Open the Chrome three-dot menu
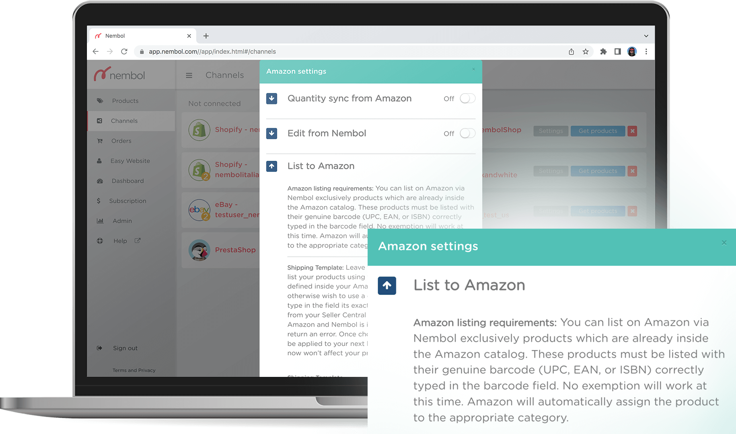This screenshot has height=434, width=736. 646,51
